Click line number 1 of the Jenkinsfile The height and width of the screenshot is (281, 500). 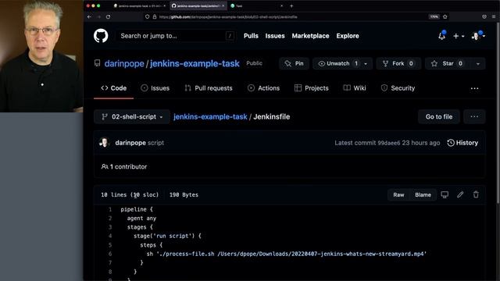click(x=110, y=209)
